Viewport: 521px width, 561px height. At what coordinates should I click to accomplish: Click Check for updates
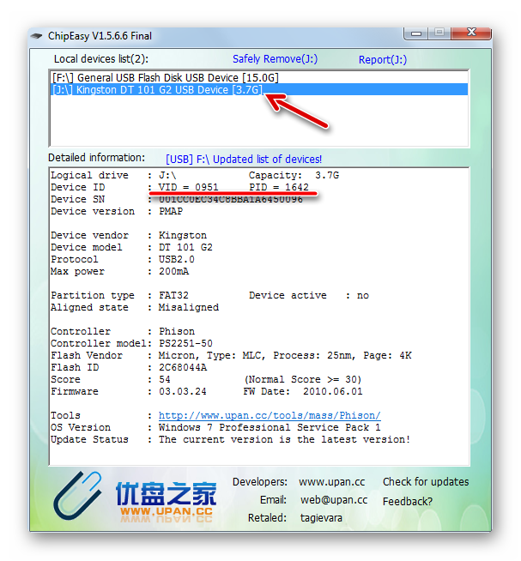(x=426, y=482)
